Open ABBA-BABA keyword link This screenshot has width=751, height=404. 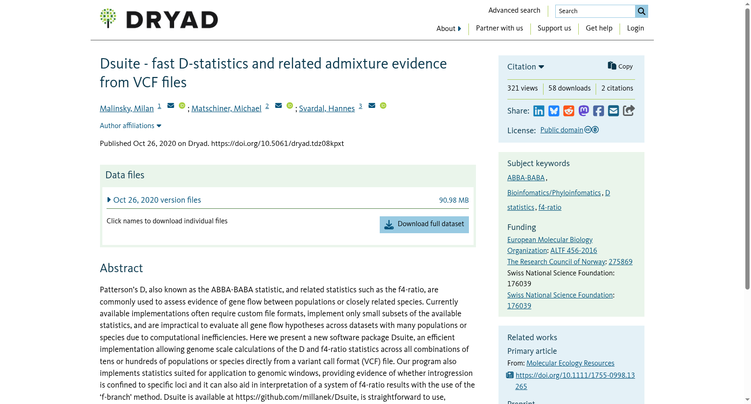[526, 178]
